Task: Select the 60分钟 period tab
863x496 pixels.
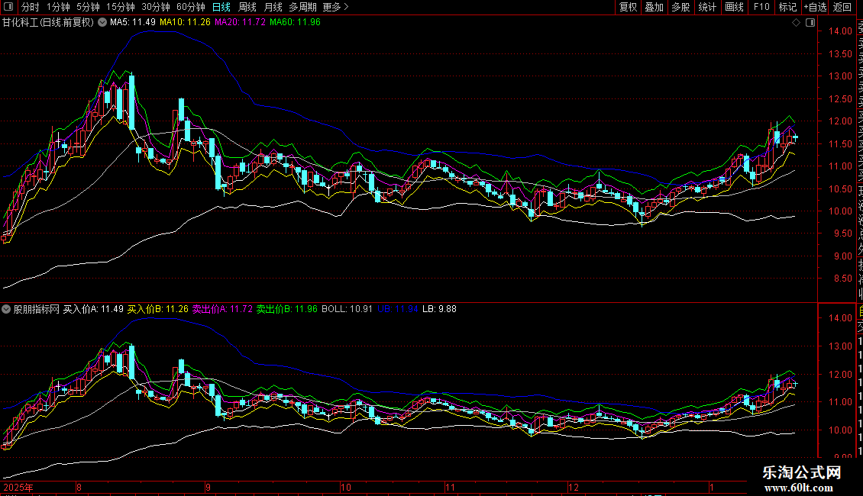Action: click(x=191, y=7)
